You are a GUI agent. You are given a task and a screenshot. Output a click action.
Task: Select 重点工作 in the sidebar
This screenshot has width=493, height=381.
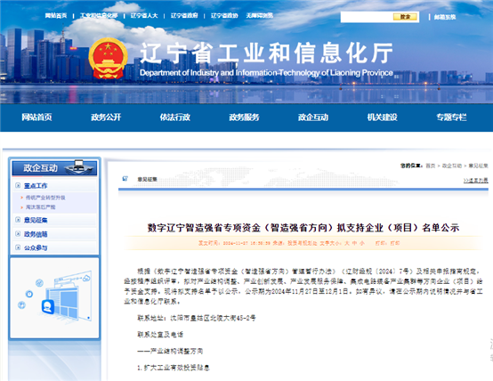click(36, 186)
